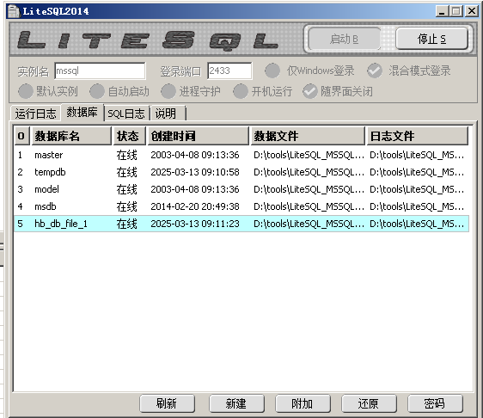Viewport: 483px width, 418px height.
Task: Open the SQL日志 tab
Action: pos(126,114)
